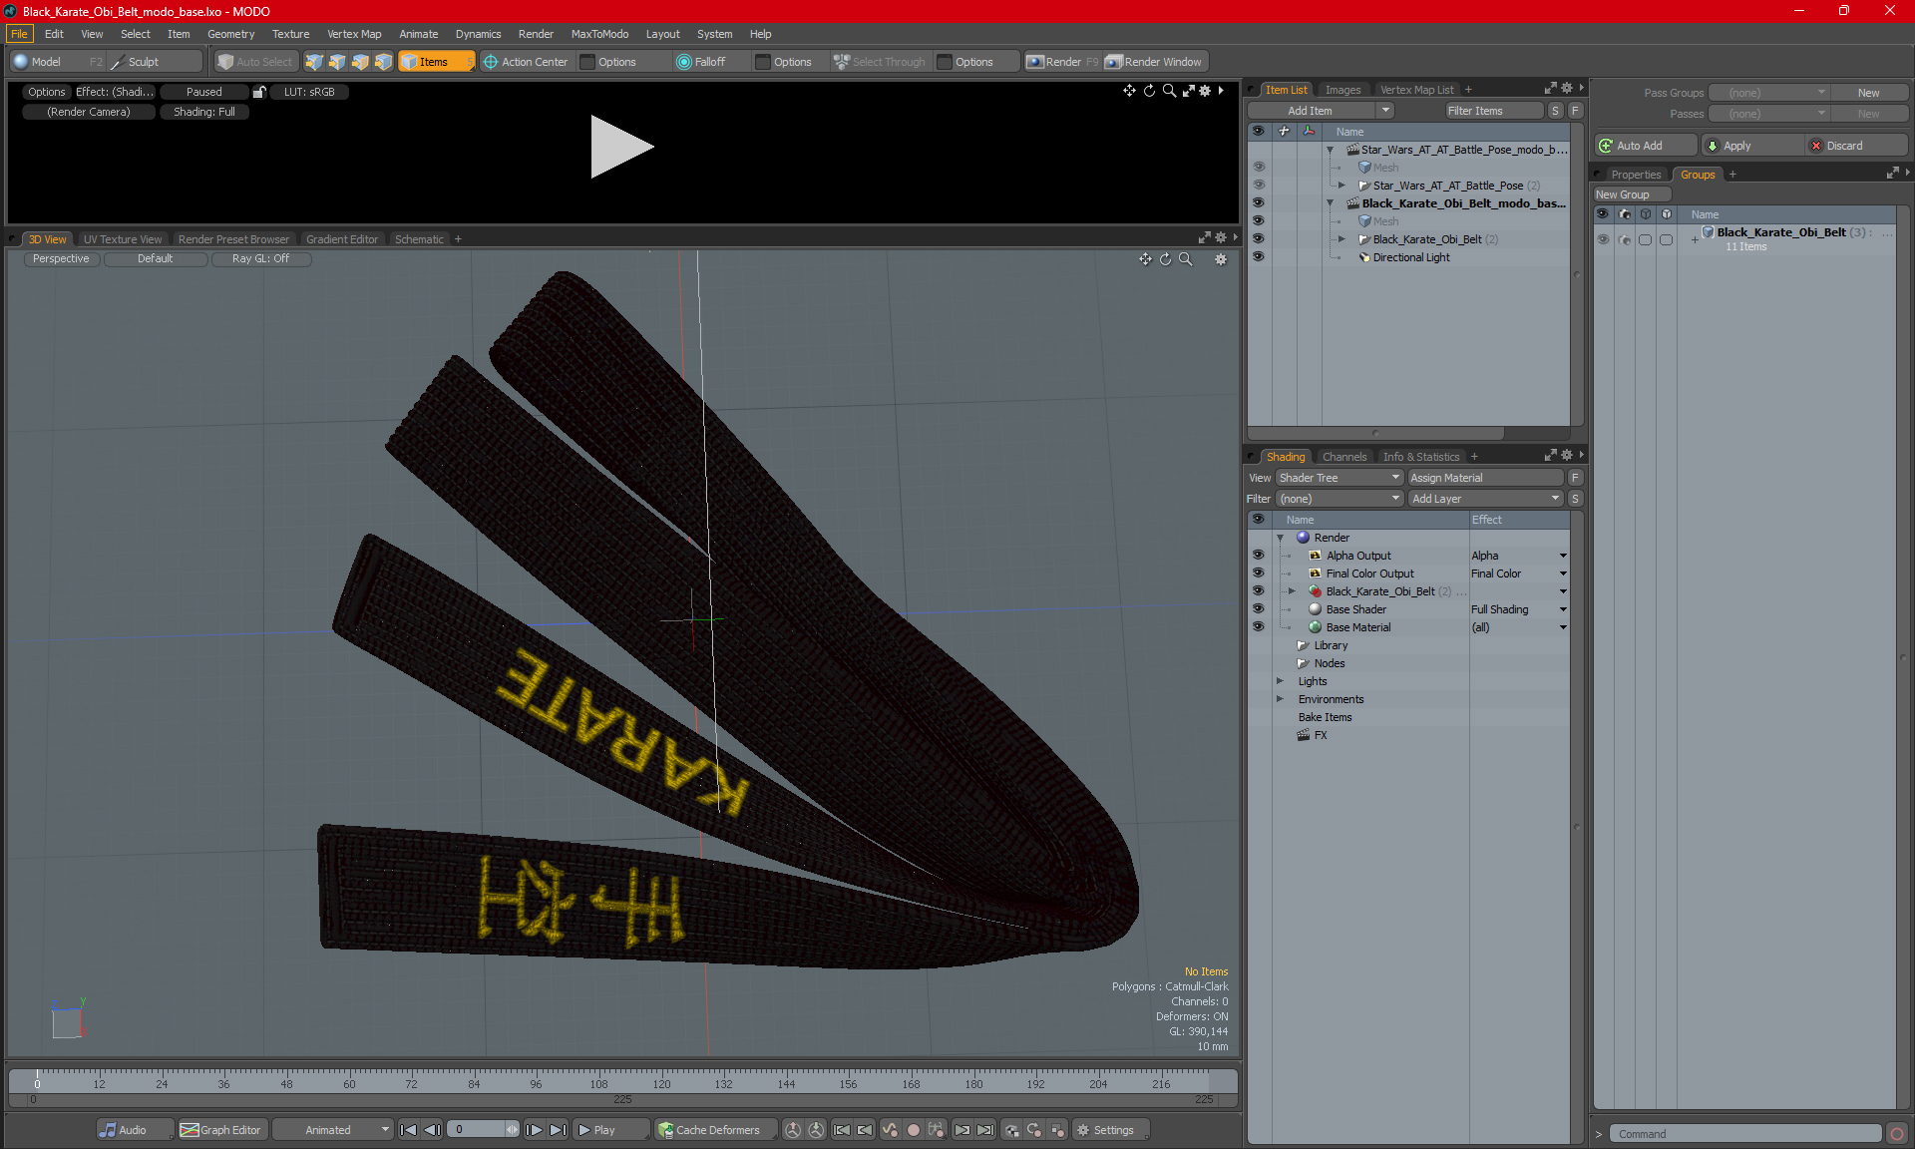Hide Black_Karate_Obi_Belt_modo_base scene item
This screenshot has height=1149, width=1915.
click(x=1259, y=203)
